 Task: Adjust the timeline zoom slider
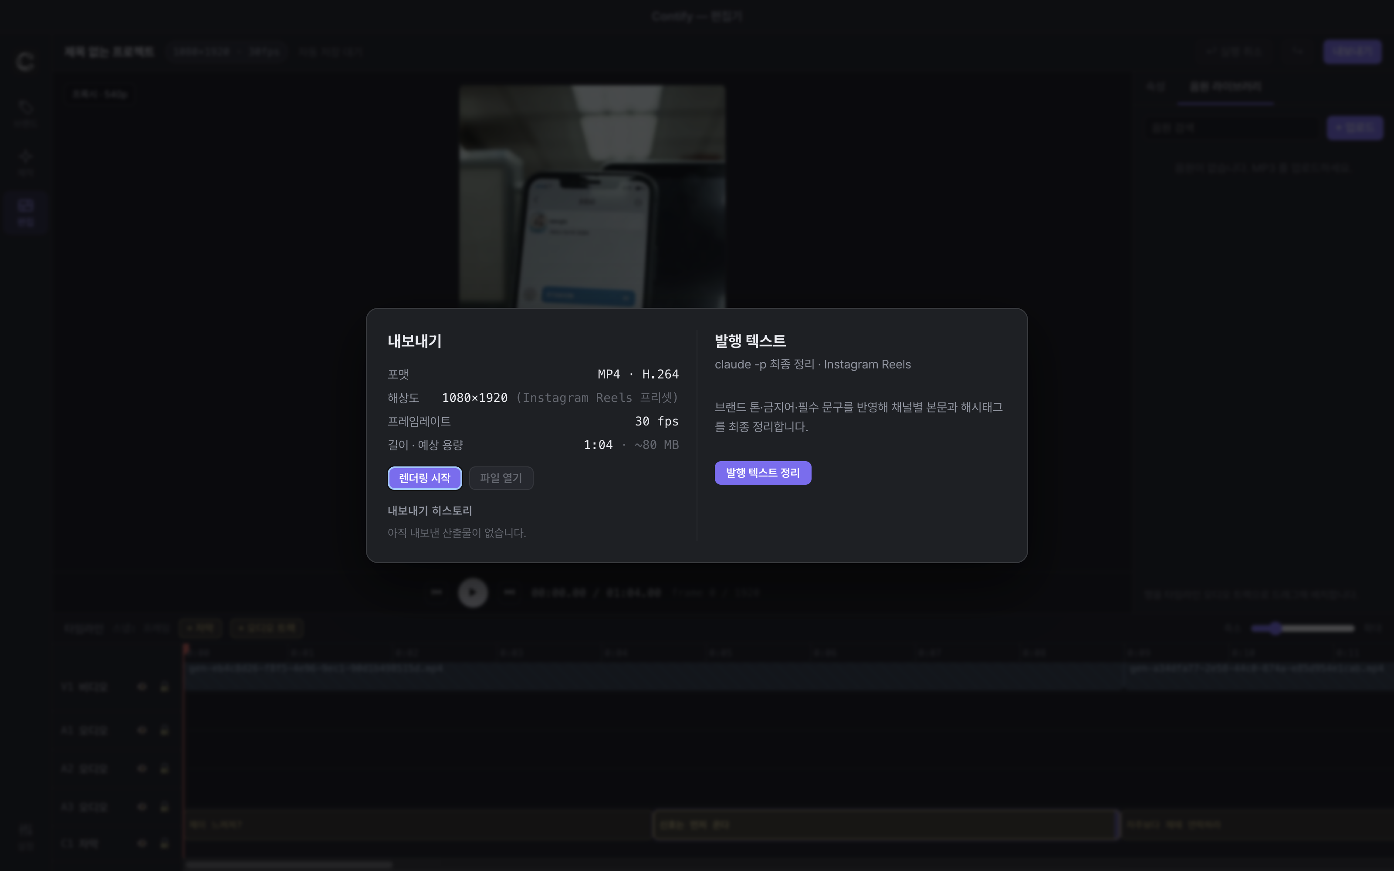click(x=1303, y=628)
